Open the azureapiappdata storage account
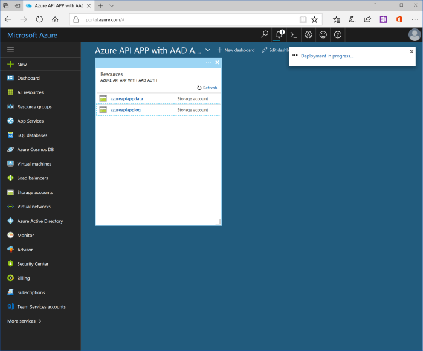The image size is (423, 351). [x=126, y=98]
